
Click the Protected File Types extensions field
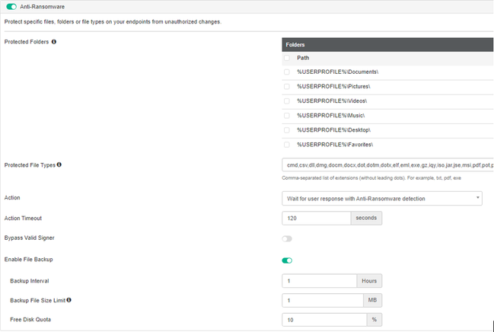[388, 164]
